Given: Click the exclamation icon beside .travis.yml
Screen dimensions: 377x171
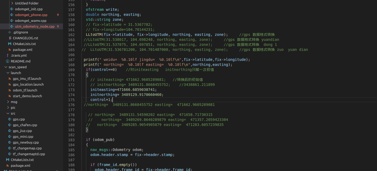Looking at the screenshot, I should pyautogui.click(x=8, y=55).
